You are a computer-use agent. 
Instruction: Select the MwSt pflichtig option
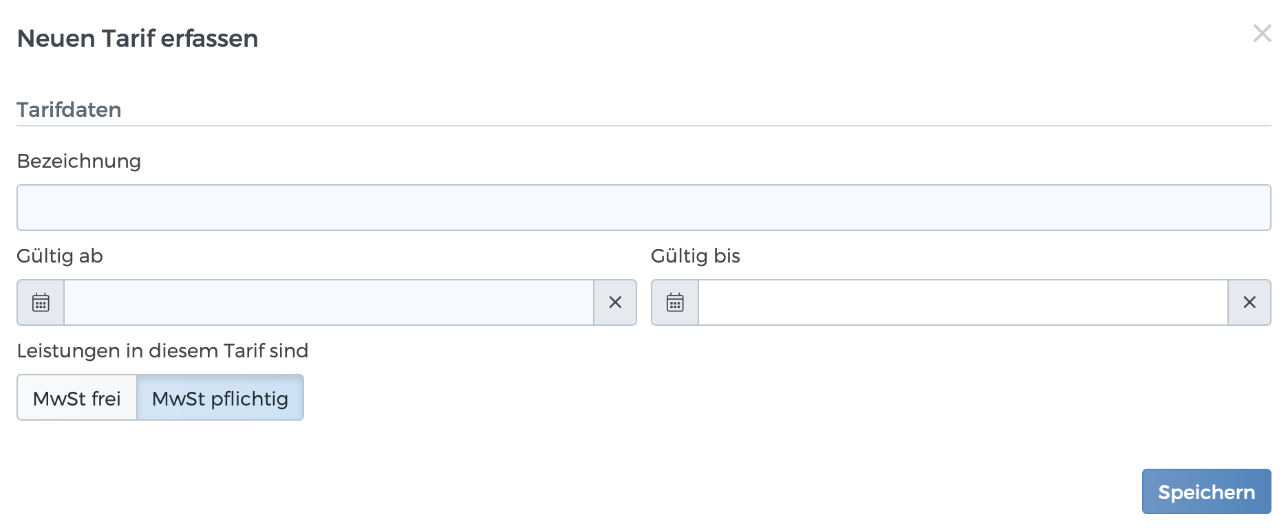click(220, 398)
